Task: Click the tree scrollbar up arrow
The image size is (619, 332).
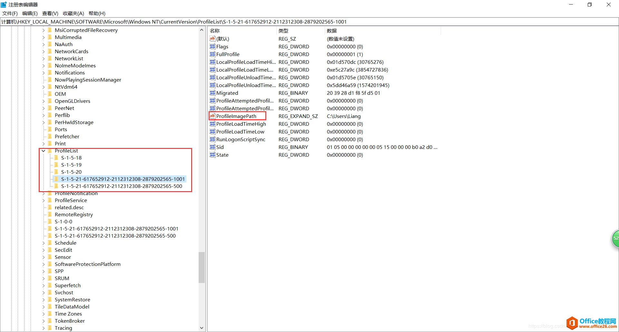Action: (x=202, y=30)
